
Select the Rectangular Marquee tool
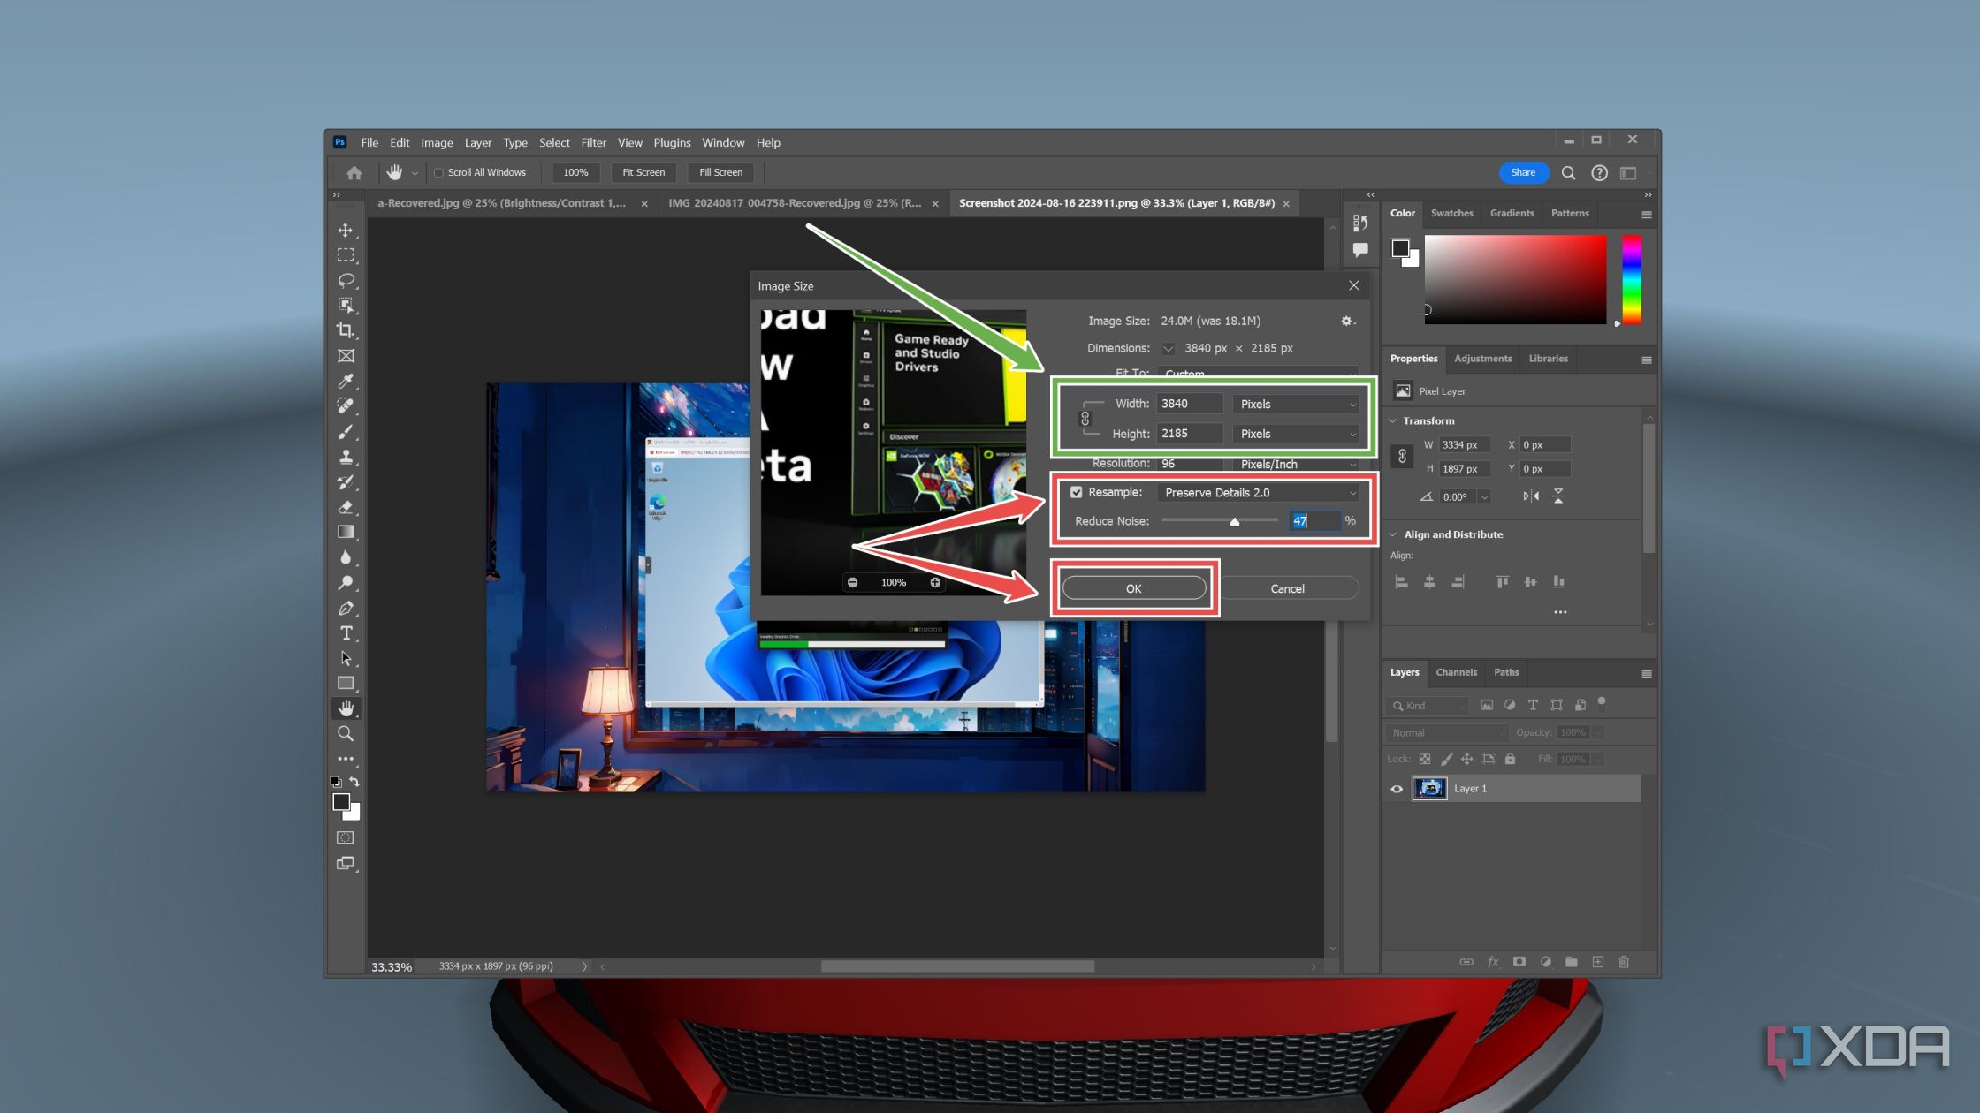pos(346,255)
